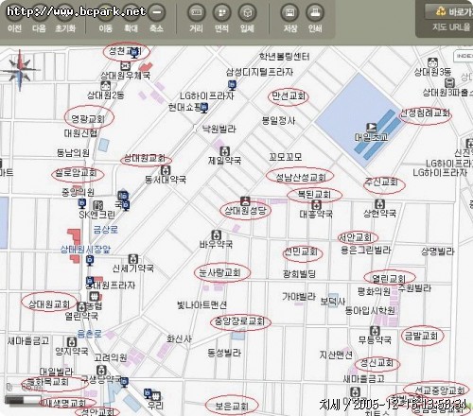Click the 중앙장로교회 label
The width and height of the screenshot is (473, 416).
tap(239, 321)
